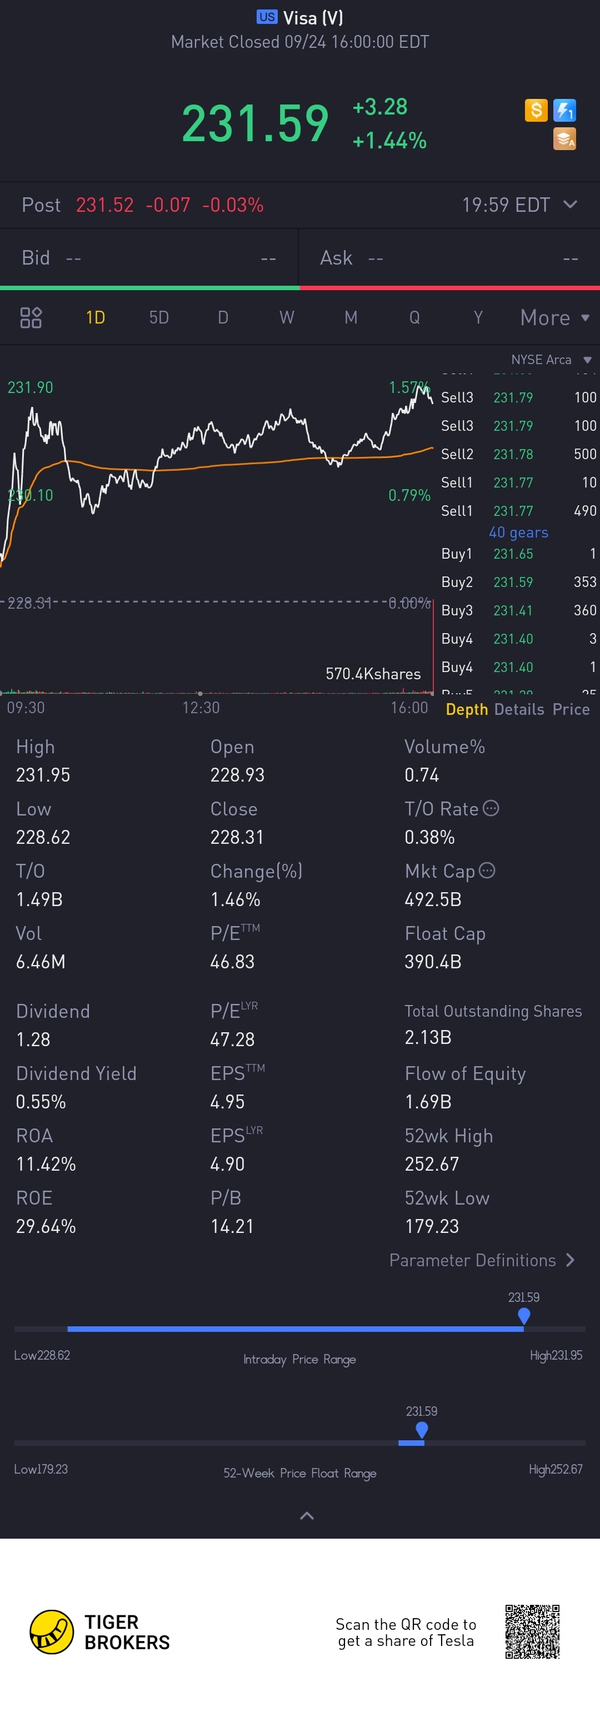Tap the info icon beside T/O Rate
The height and width of the screenshot is (1726, 600).
pyautogui.click(x=491, y=808)
